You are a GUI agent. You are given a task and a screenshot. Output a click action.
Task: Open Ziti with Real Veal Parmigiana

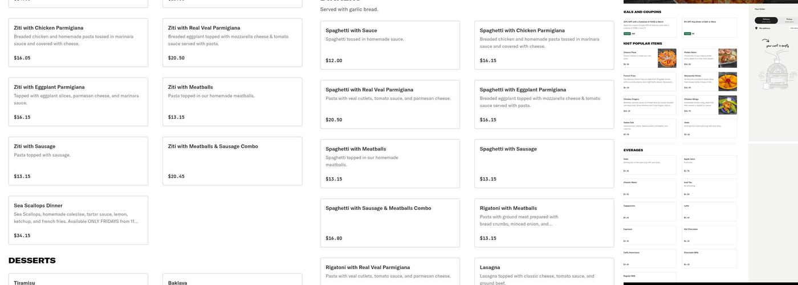tap(232, 43)
